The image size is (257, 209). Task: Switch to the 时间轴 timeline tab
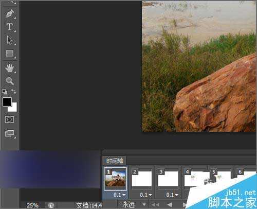coord(115,161)
